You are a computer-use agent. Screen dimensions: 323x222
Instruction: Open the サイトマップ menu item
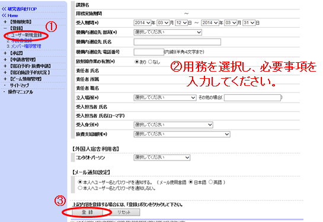[20, 85]
